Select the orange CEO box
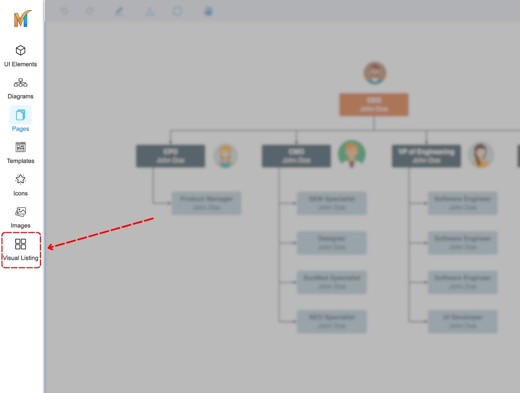Screen dimensions: 520x393 [x=374, y=105]
